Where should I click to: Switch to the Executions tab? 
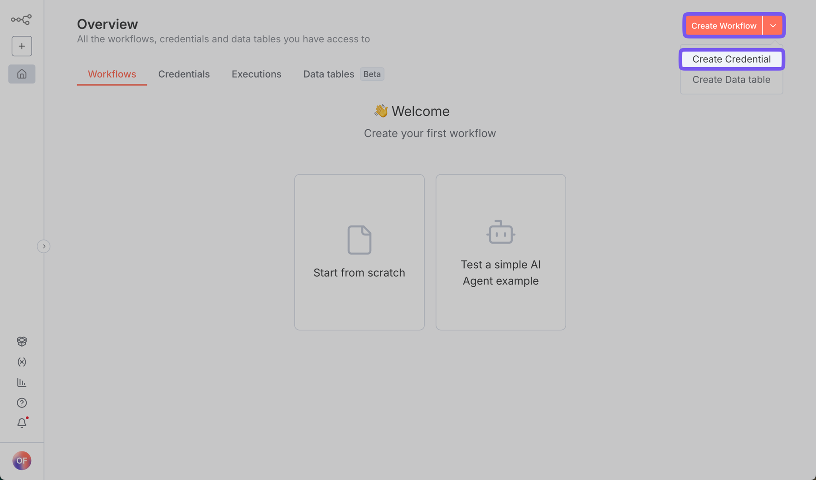point(256,74)
